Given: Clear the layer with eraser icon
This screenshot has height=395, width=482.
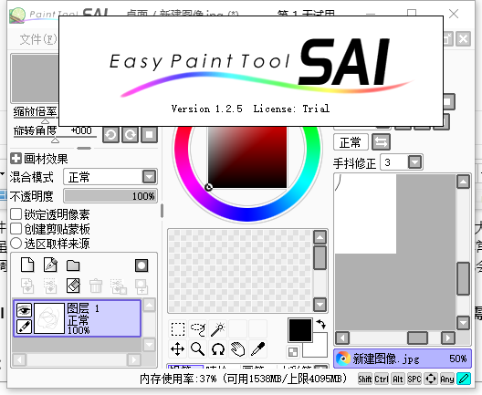Looking at the screenshot, I should [x=73, y=286].
